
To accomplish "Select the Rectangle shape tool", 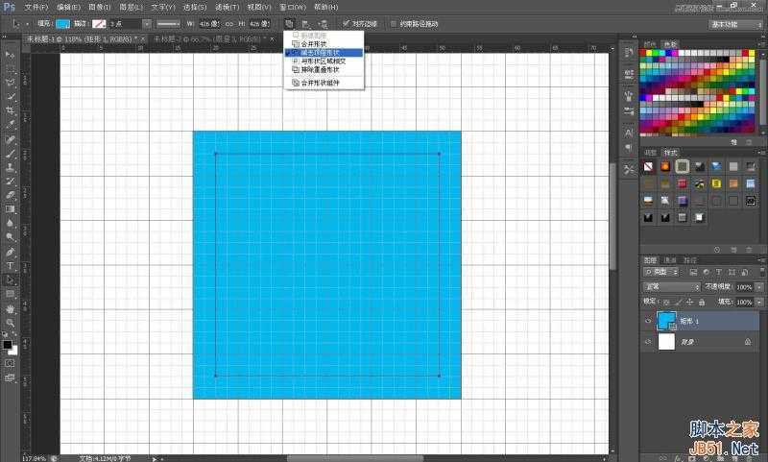I will pos(10,294).
